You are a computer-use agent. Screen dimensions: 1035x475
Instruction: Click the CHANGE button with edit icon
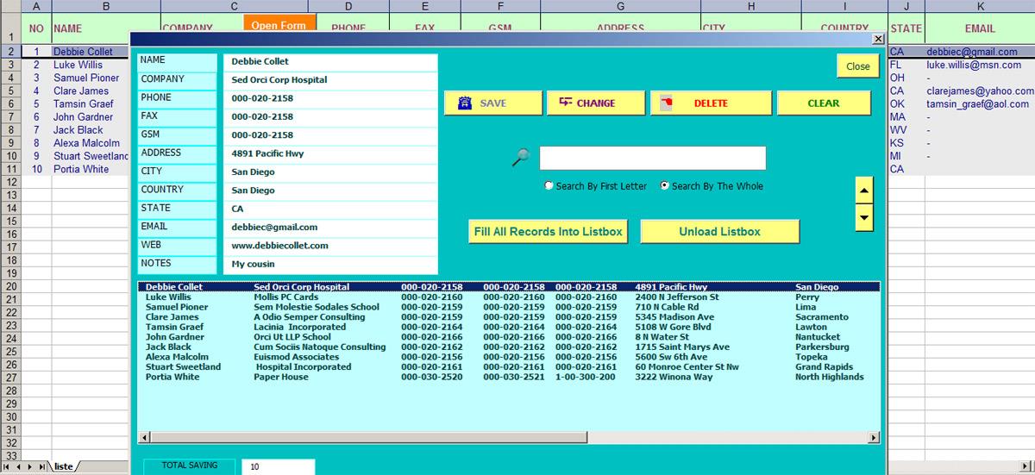[x=595, y=103]
